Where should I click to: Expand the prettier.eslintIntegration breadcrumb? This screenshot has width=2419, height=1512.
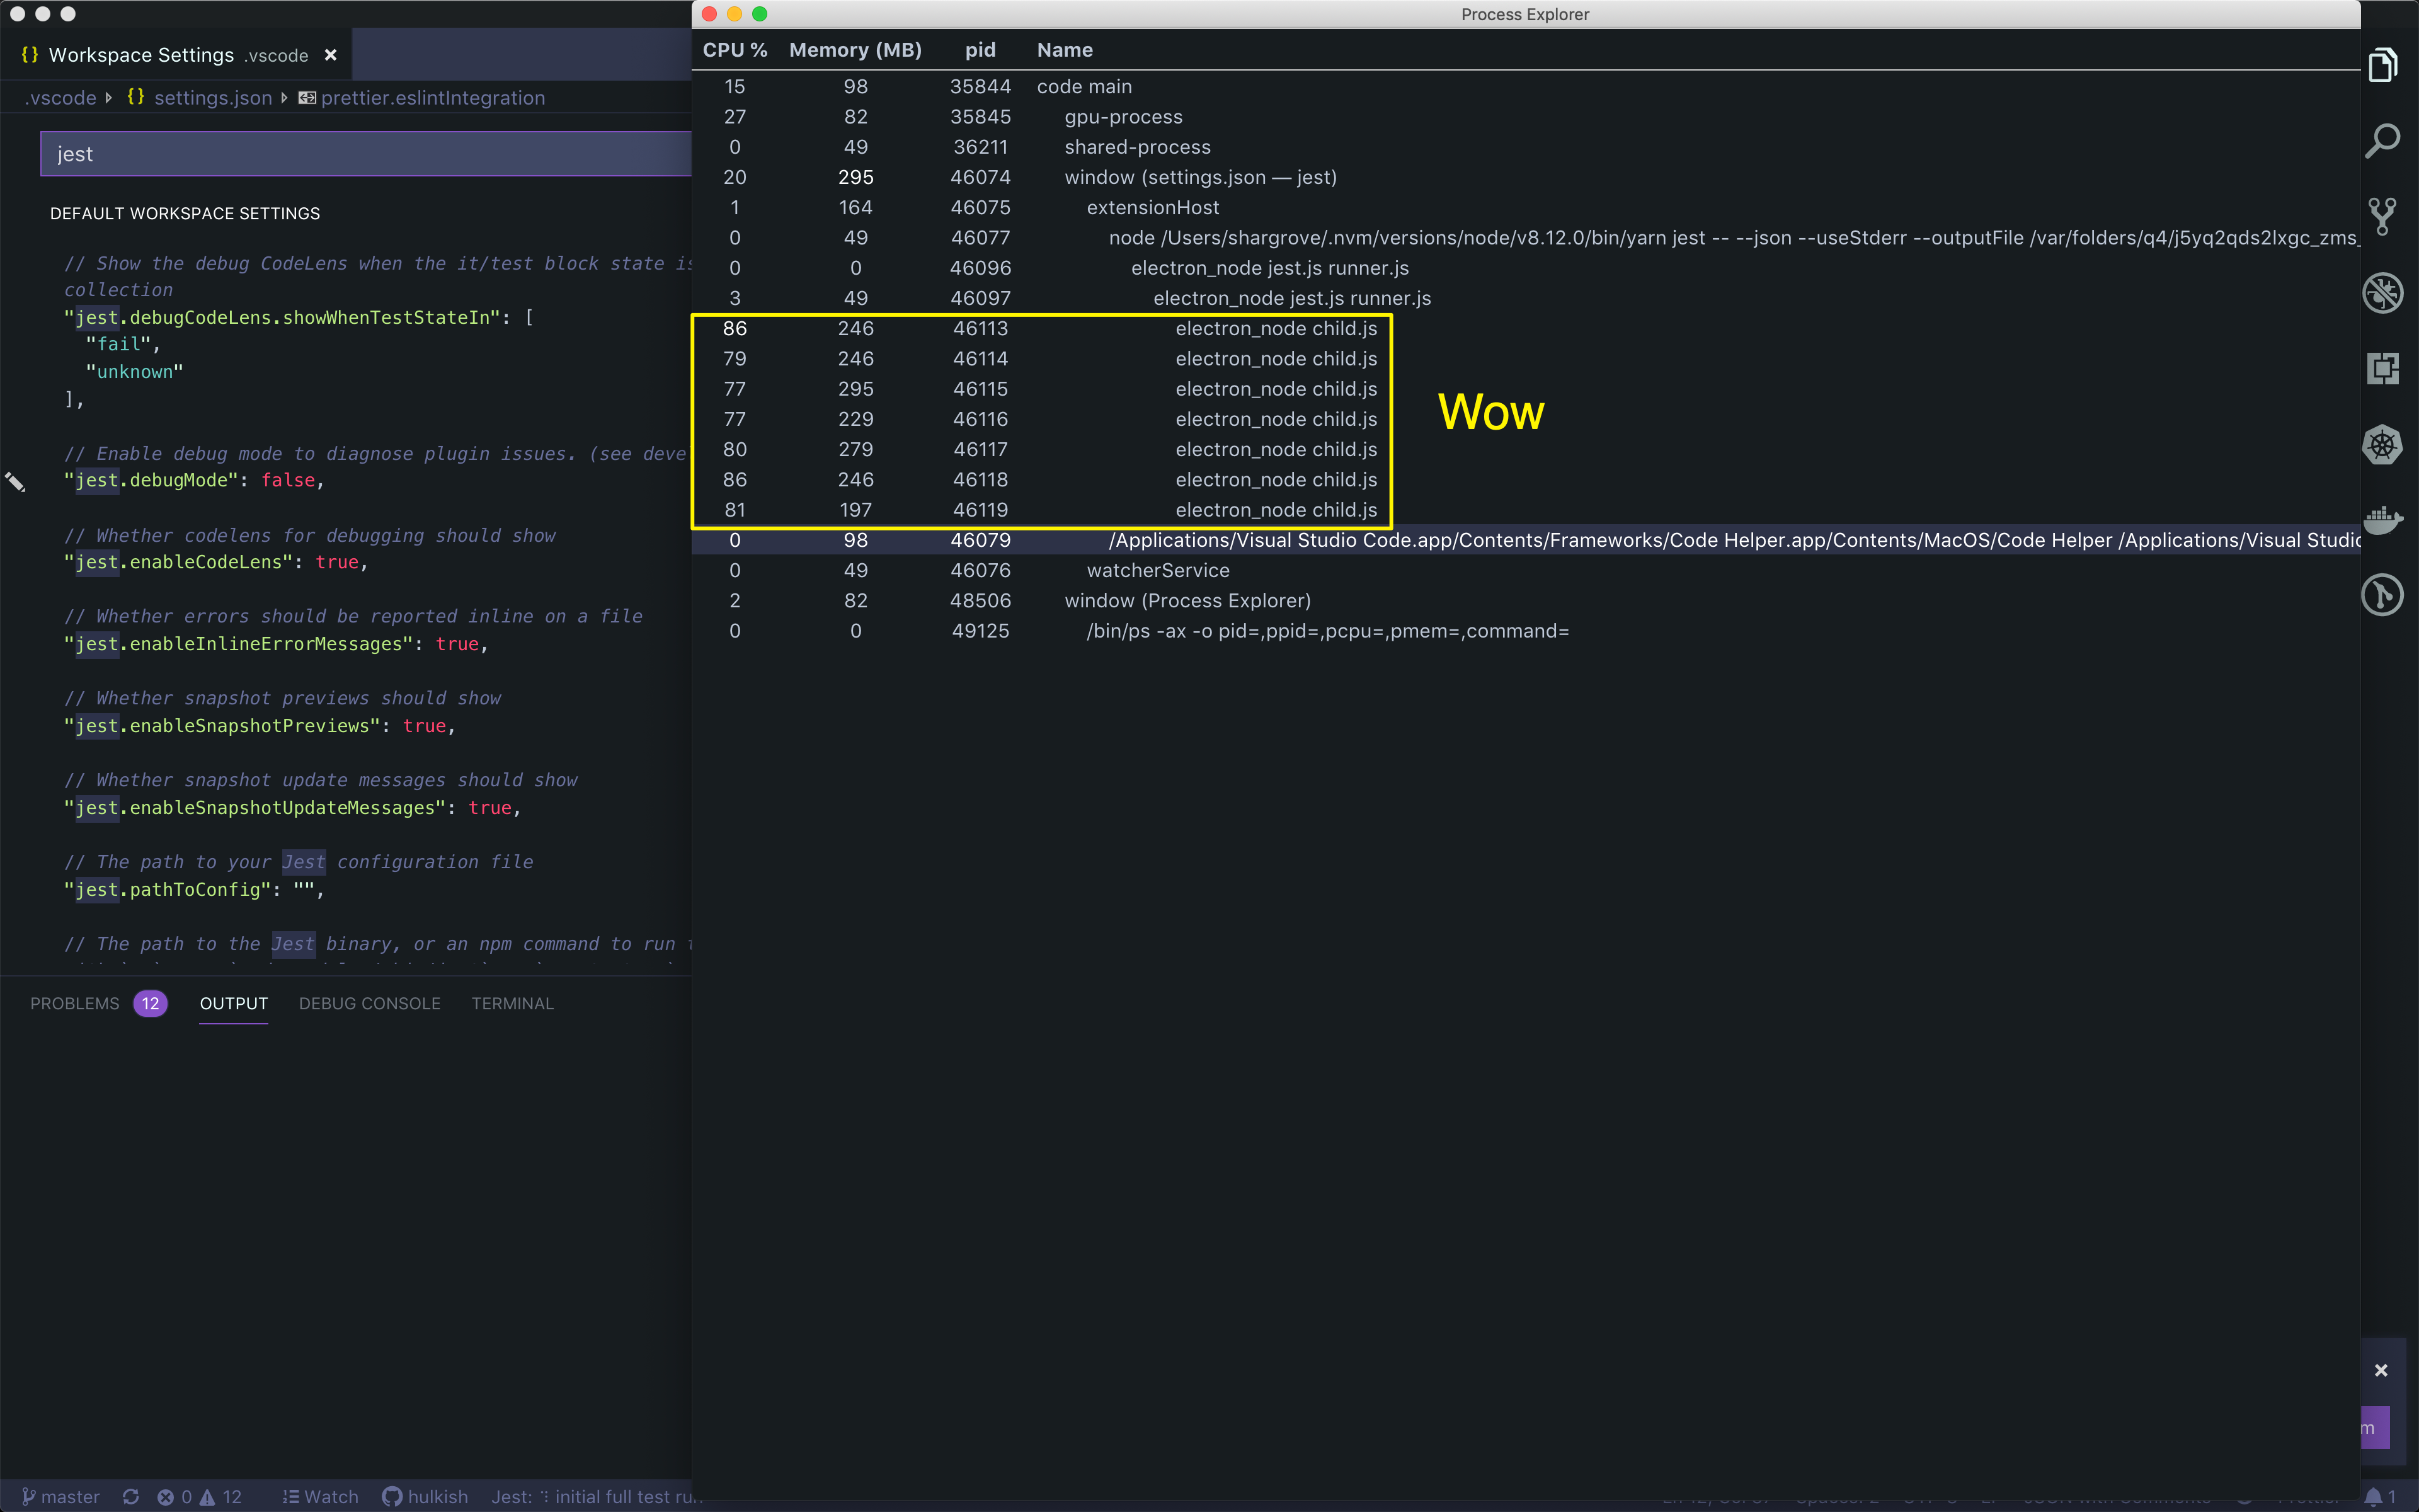coord(433,97)
